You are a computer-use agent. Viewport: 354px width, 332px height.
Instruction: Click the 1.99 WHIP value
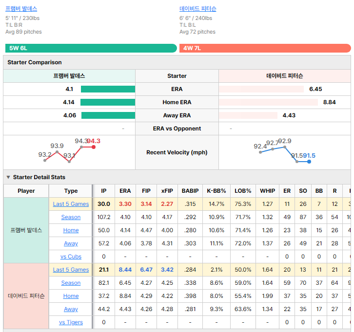click(x=268, y=296)
